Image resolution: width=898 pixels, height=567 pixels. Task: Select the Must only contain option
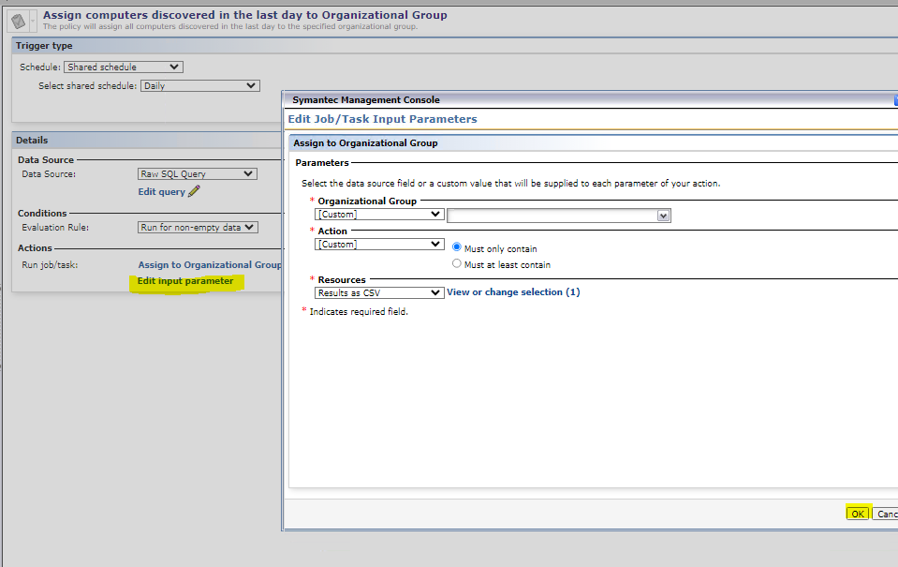(x=457, y=248)
